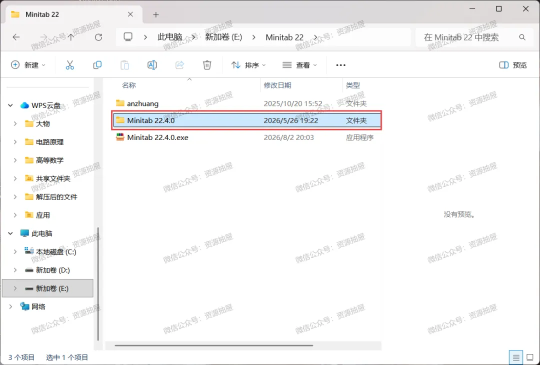The image size is (540, 365).
Task: Sort by the 类型 column header
Action: pyautogui.click(x=353, y=85)
